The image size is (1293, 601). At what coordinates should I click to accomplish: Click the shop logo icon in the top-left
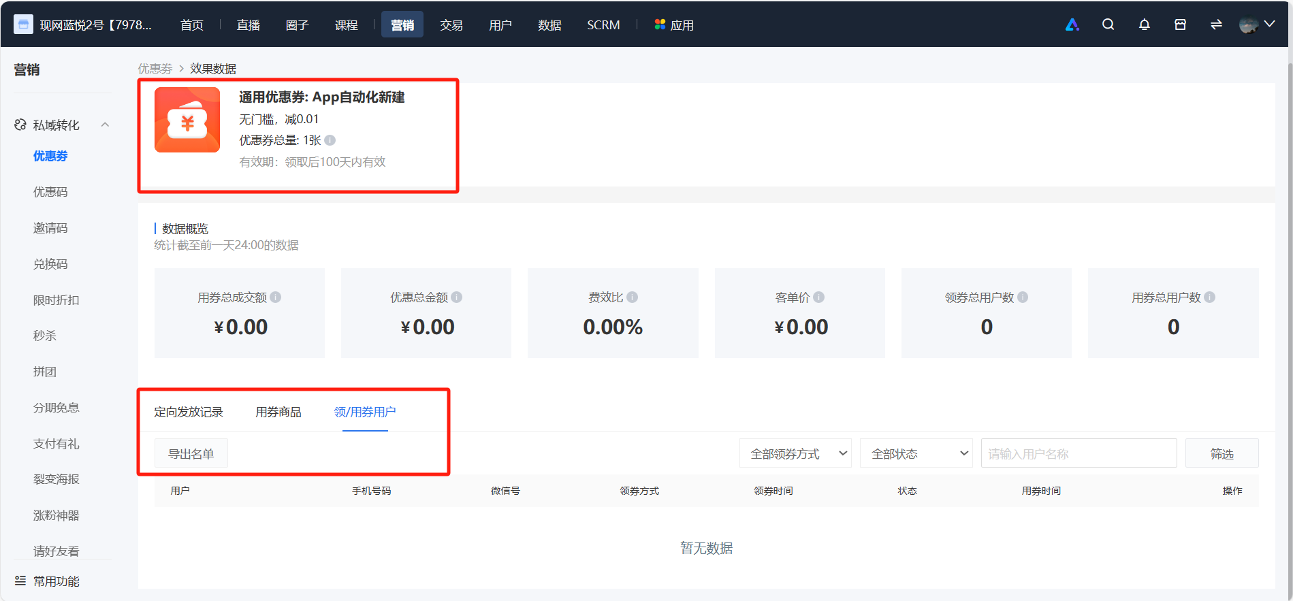(23, 25)
